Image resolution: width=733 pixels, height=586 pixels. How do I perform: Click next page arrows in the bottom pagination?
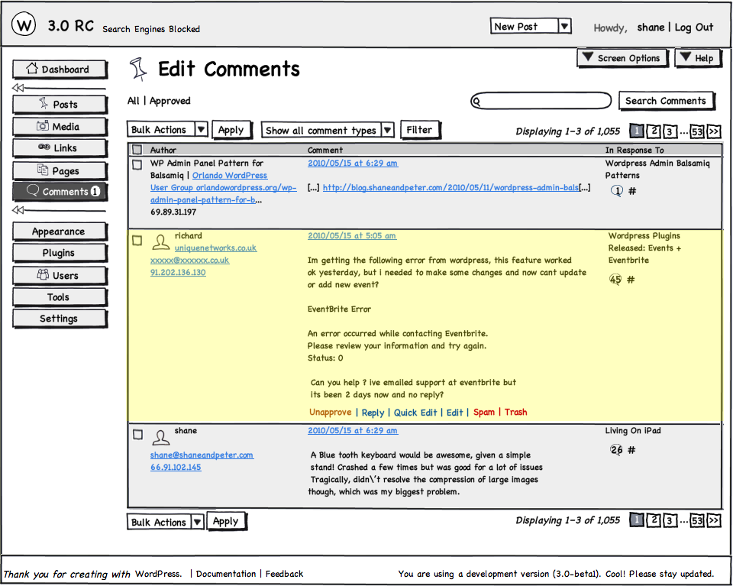click(x=714, y=520)
